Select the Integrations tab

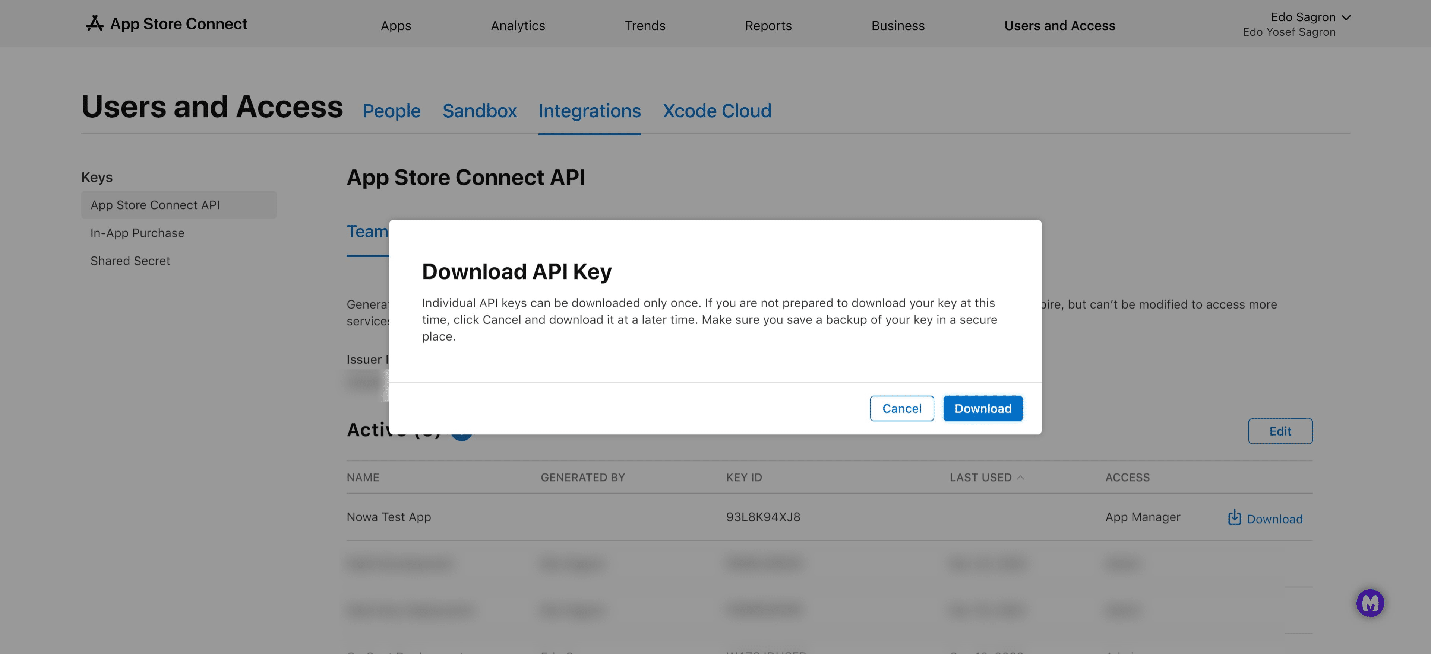(x=590, y=111)
